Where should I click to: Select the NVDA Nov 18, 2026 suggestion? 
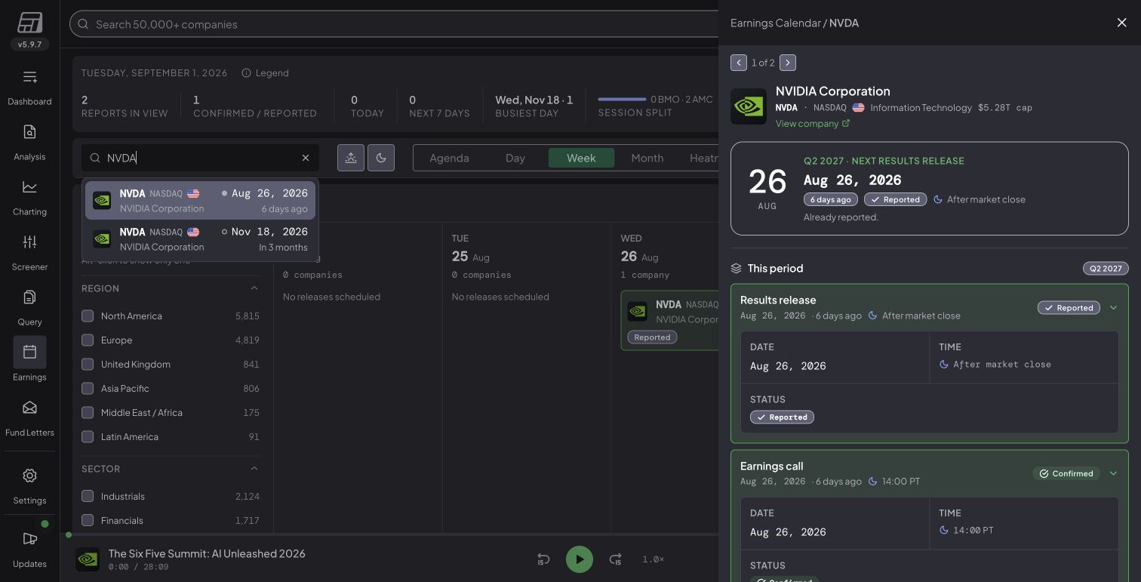(200, 239)
